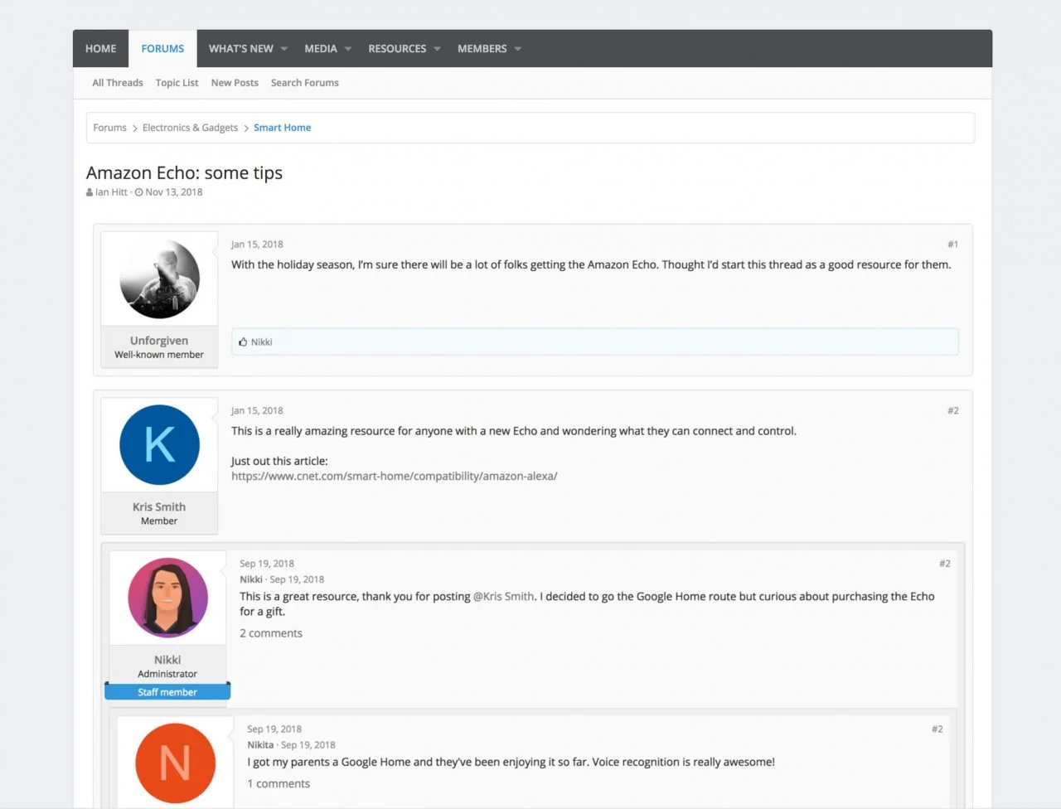
Task: Click Nikki's illustrated avatar image
Action: click(x=167, y=598)
